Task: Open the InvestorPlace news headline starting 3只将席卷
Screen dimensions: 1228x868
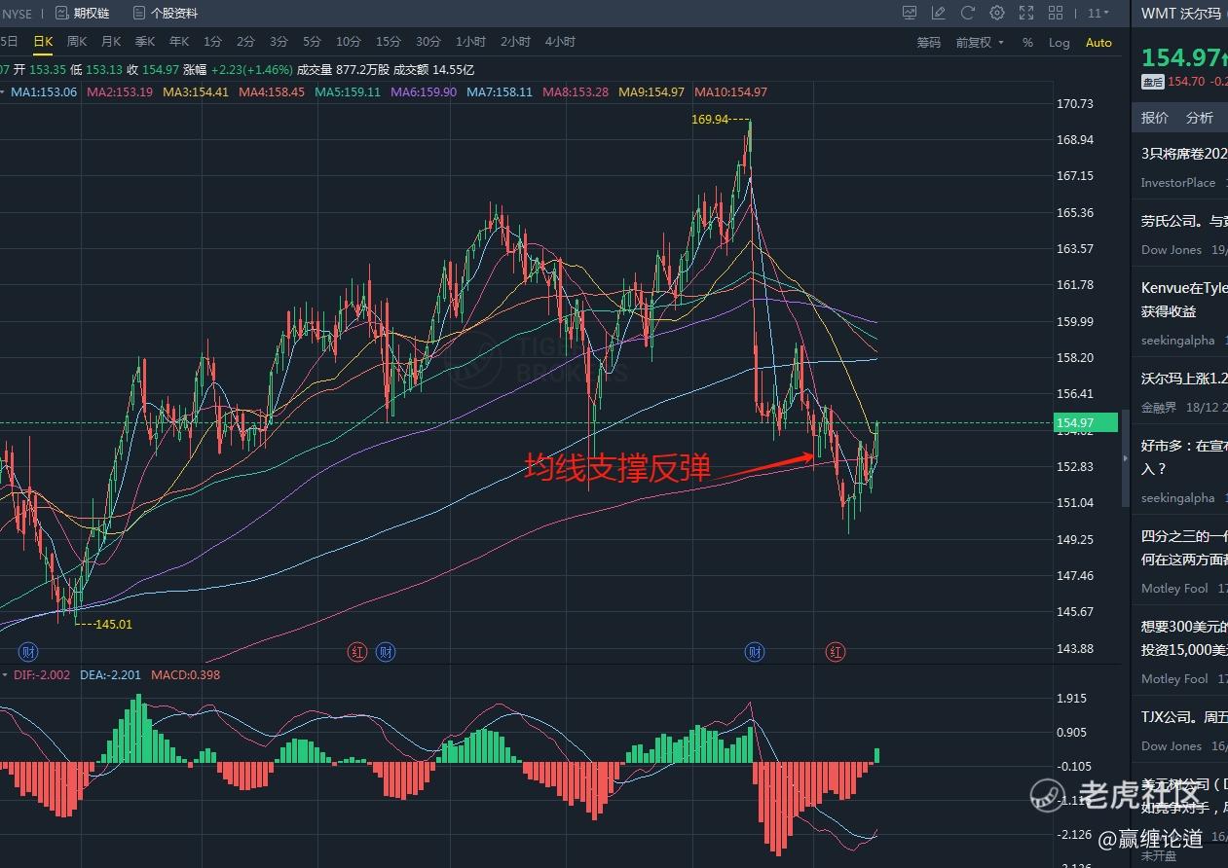Action: coord(1184,154)
